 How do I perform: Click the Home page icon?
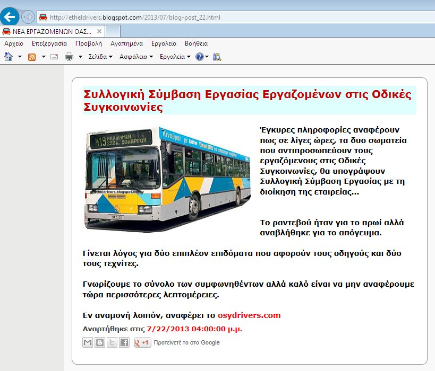coord(8,57)
